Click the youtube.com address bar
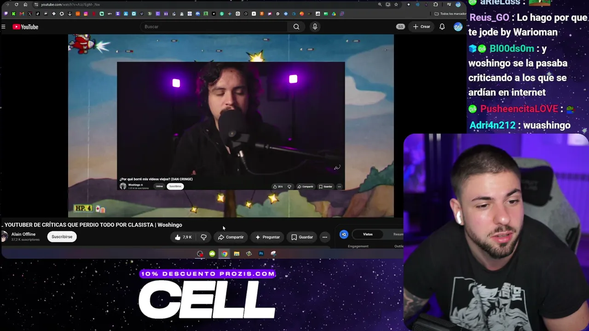Viewport: 589px width, 331px height. point(205,5)
